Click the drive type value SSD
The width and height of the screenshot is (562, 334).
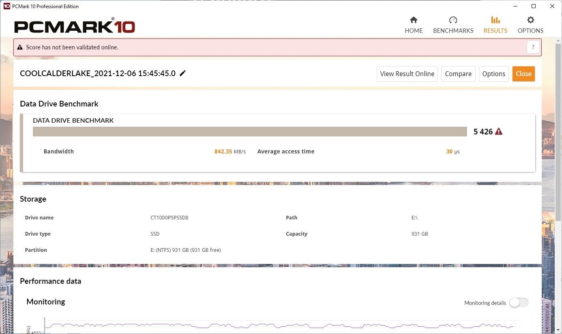click(155, 234)
